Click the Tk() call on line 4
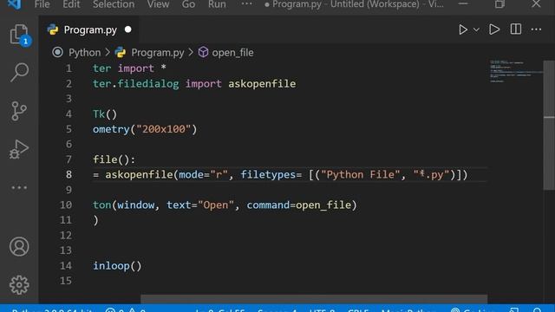Screen dimensions: 555x312 pyautogui.click(x=105, y=114)
